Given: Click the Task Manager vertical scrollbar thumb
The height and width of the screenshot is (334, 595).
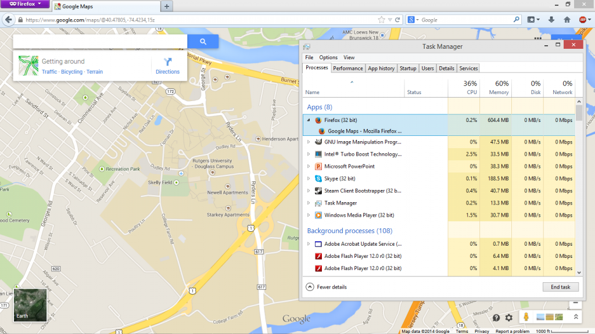Looking at the screenshot, I should pos(579,113).
